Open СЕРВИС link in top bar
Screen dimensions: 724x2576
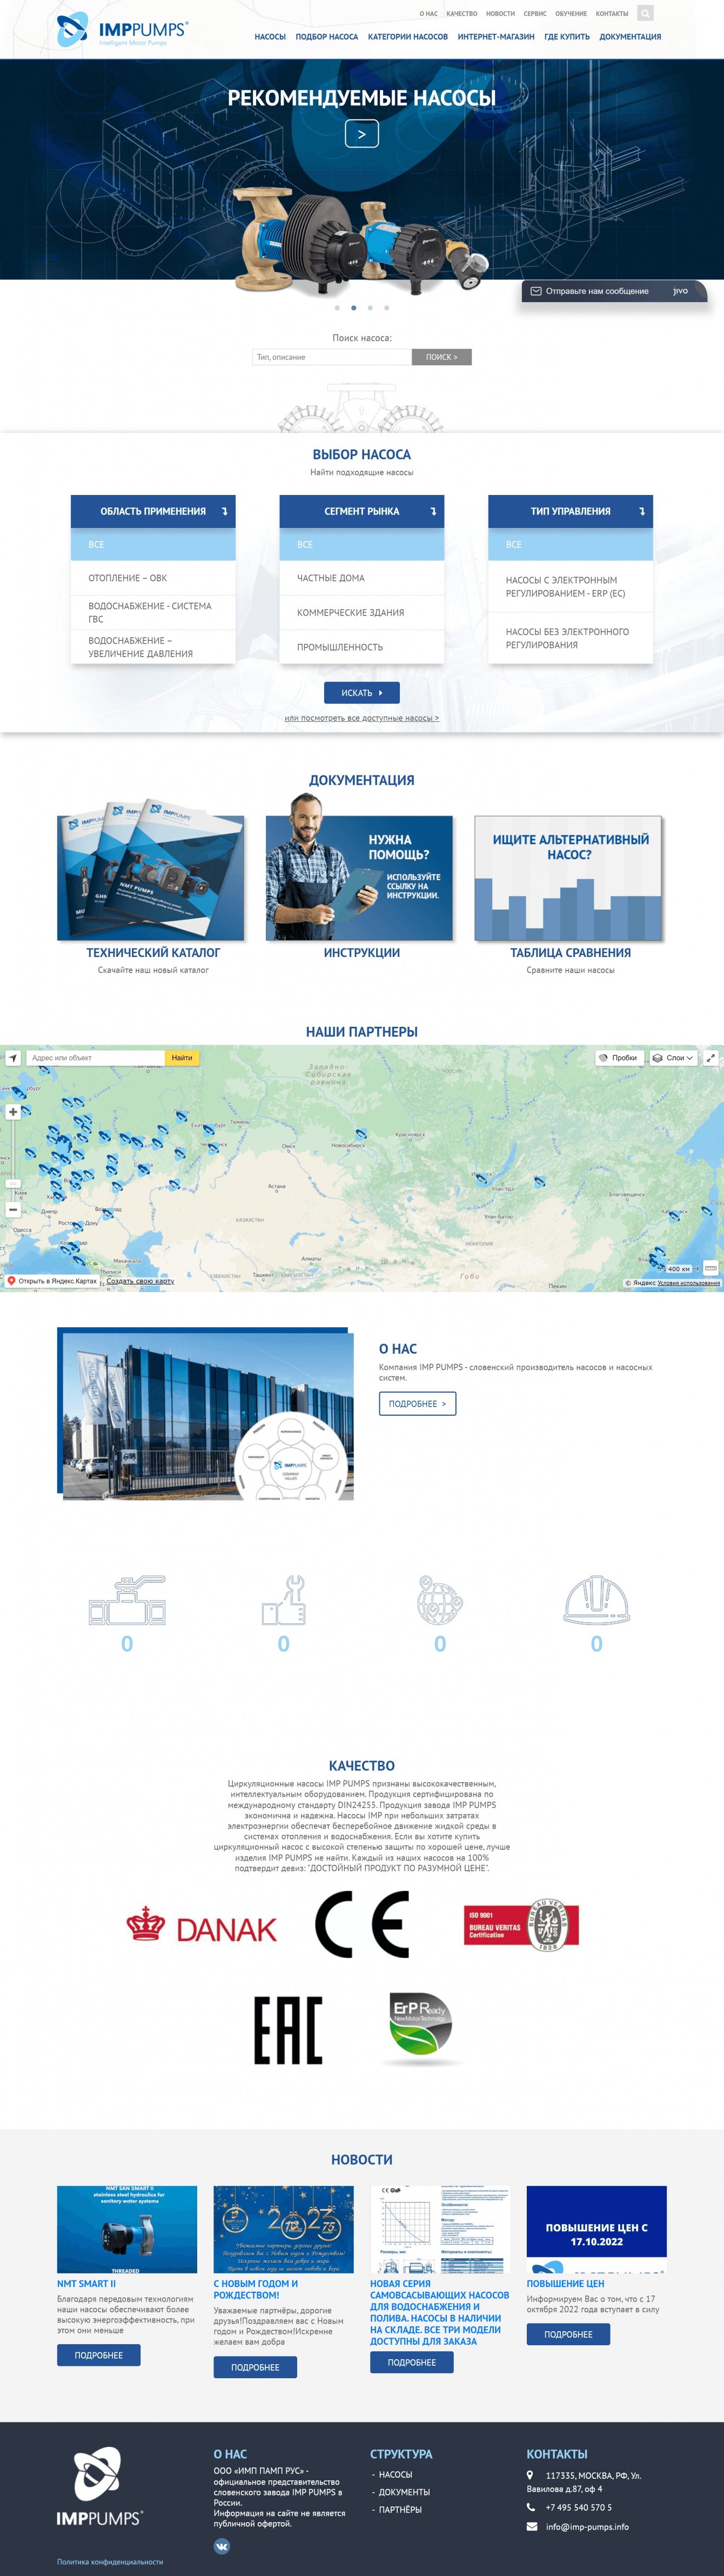[535, 14]
